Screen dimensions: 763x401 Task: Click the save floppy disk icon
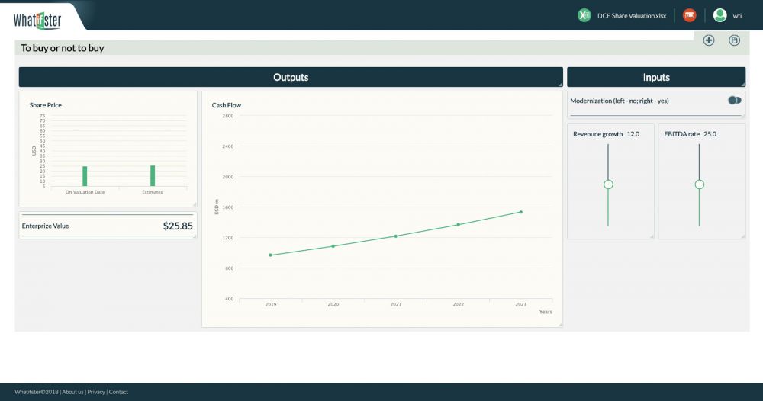point(735,40)
